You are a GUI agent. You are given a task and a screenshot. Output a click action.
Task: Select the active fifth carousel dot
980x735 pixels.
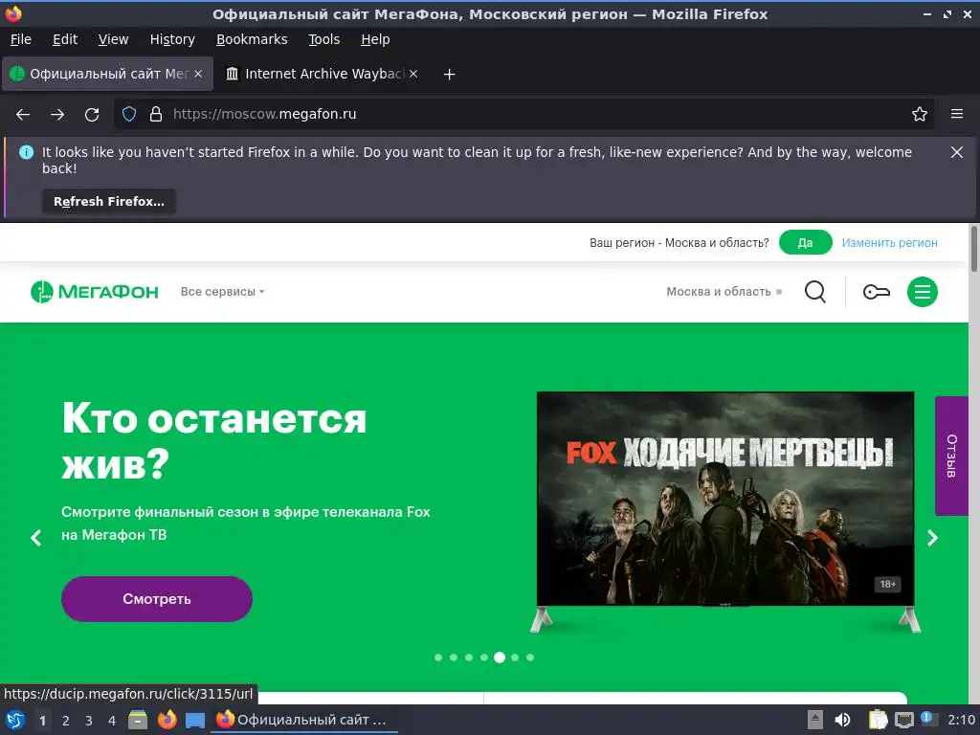(x=500, y=657)
